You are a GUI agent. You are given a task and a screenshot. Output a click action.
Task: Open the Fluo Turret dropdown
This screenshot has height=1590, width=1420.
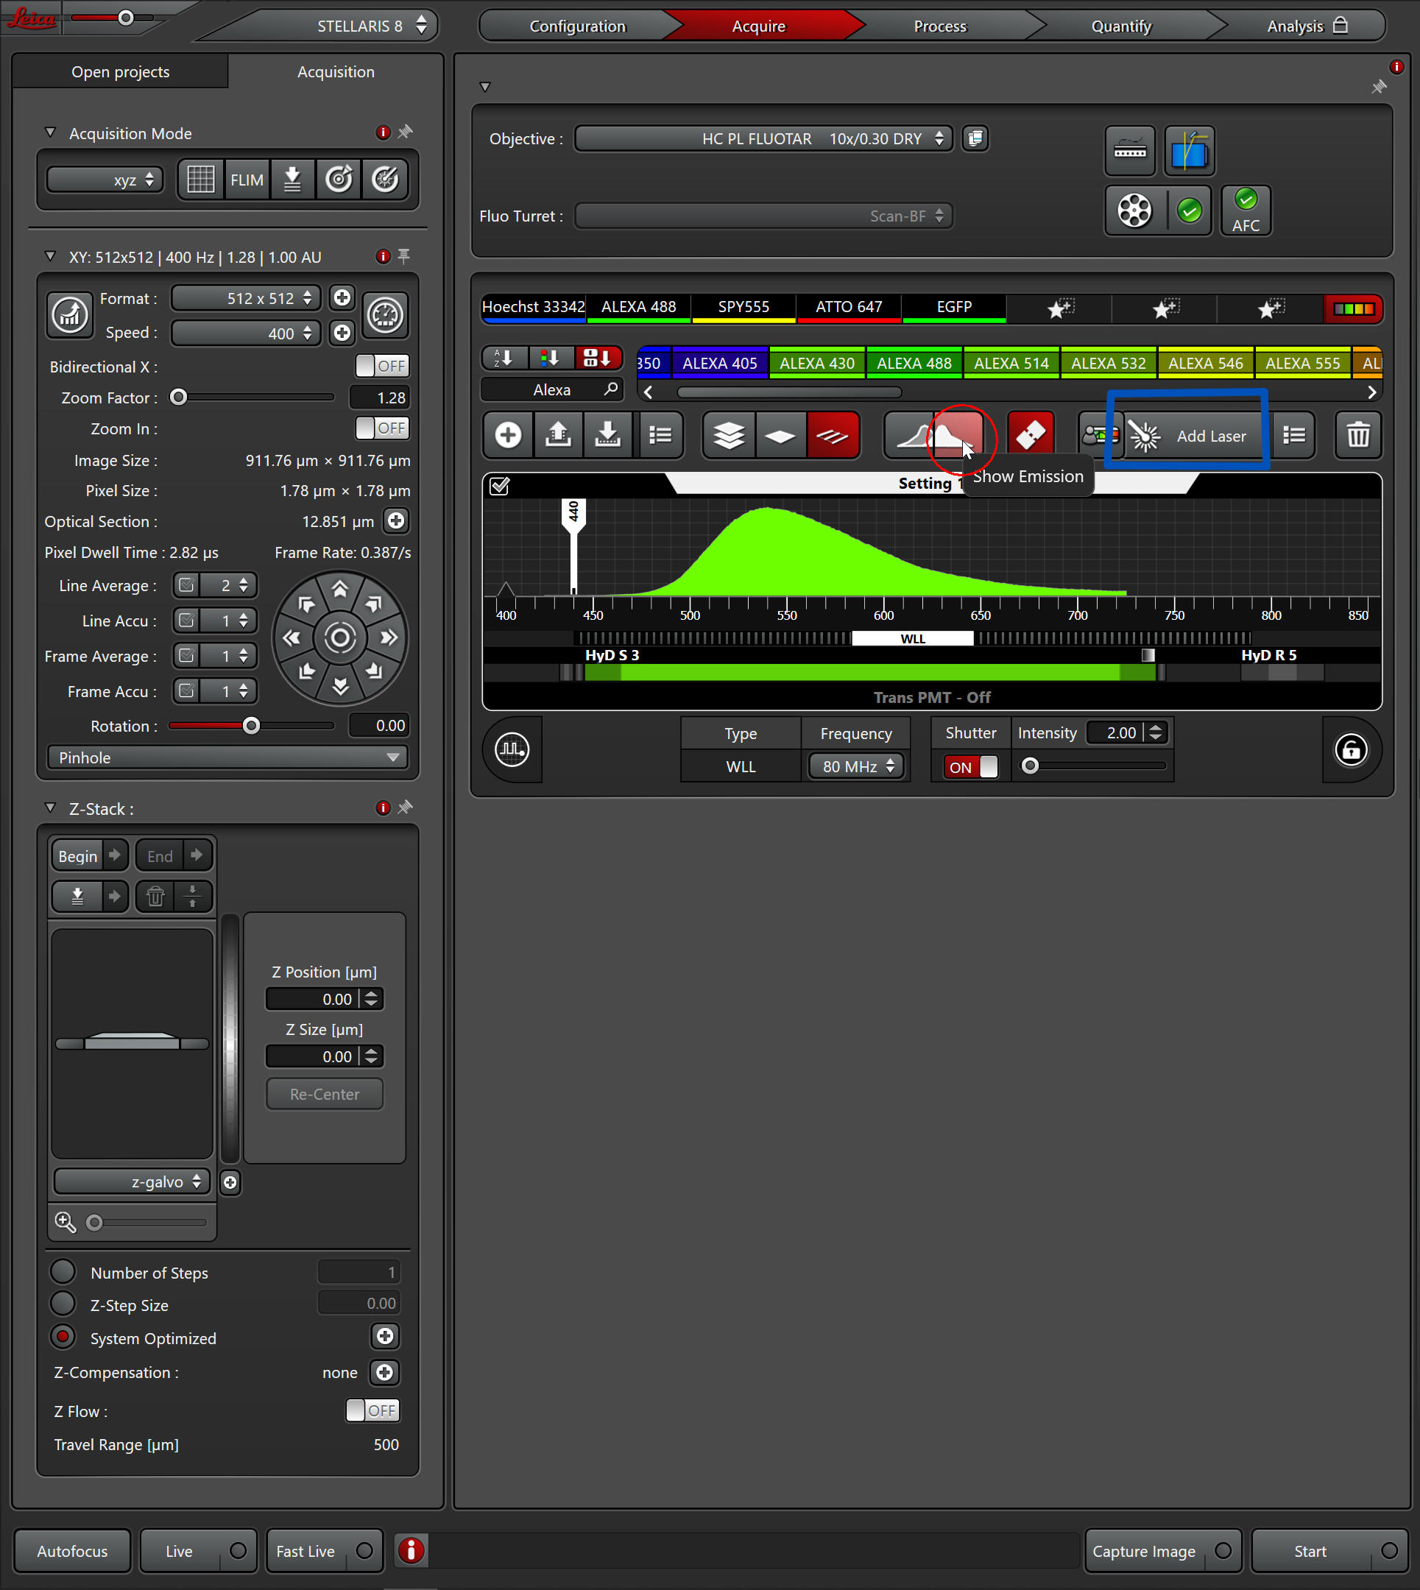click(764, 216)
